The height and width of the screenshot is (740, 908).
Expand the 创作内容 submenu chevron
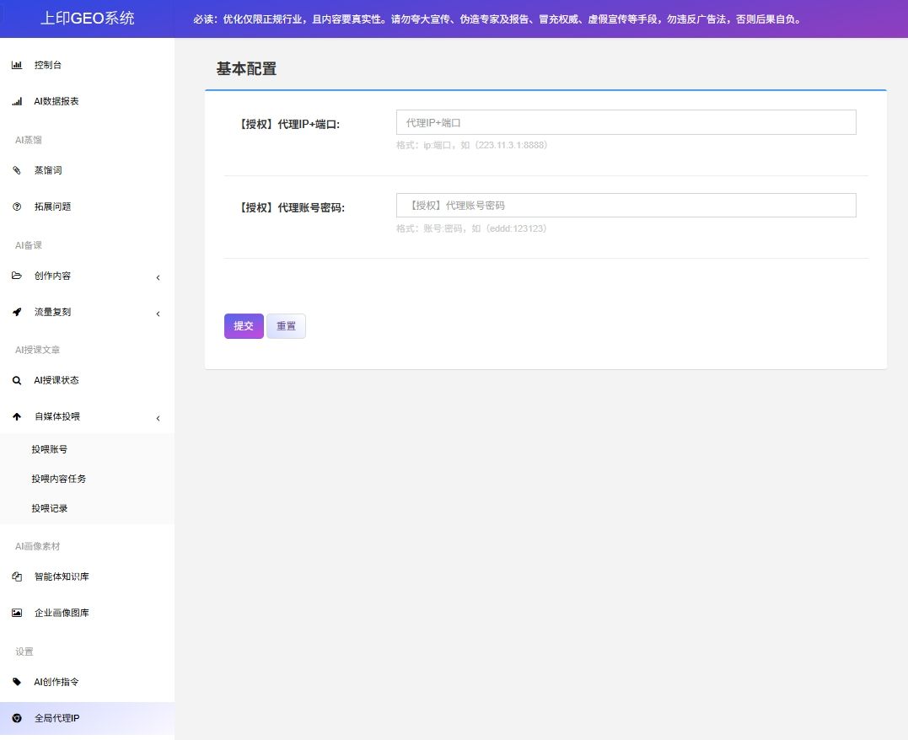158,277
